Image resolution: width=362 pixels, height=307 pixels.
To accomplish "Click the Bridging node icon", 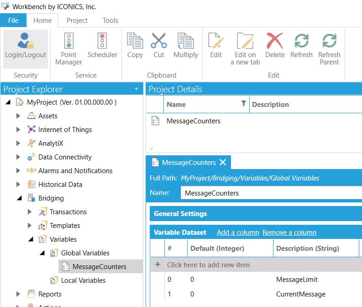I will (x=31, y=198).
